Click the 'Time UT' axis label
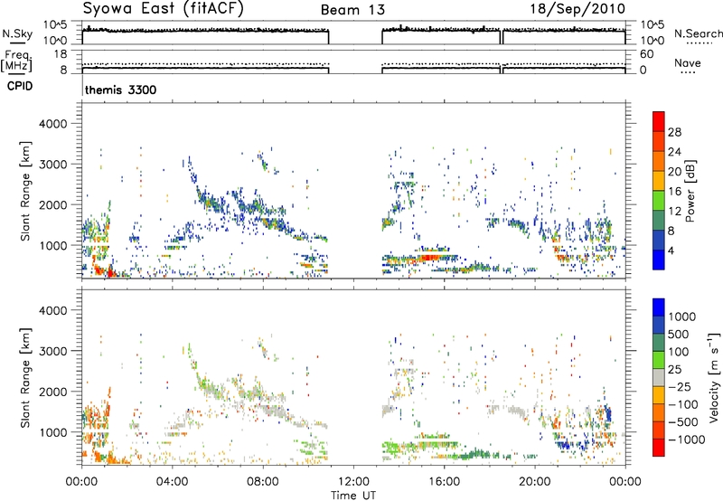The image size is (723, 501). tap(353, 496)
